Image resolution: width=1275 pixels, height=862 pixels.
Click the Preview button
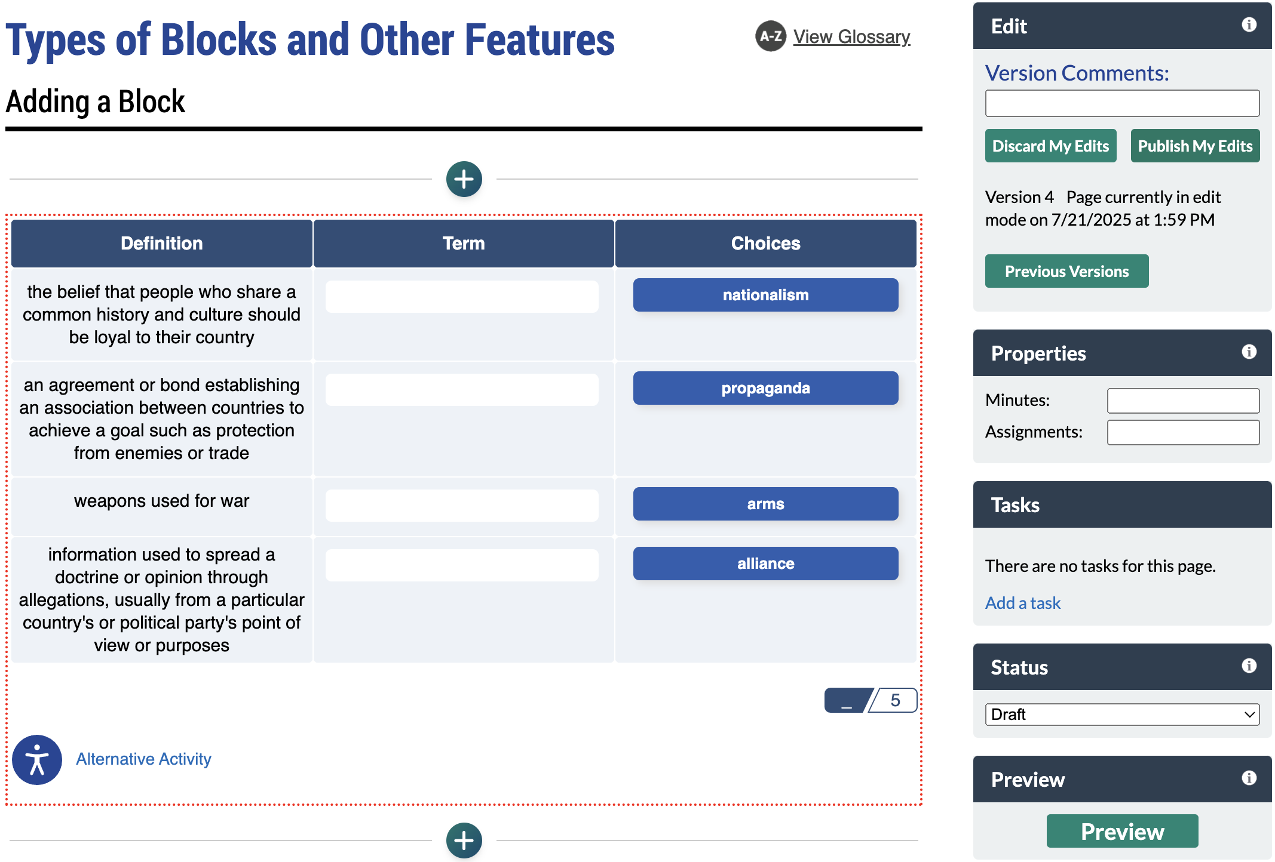click(x=1122, y=831)
